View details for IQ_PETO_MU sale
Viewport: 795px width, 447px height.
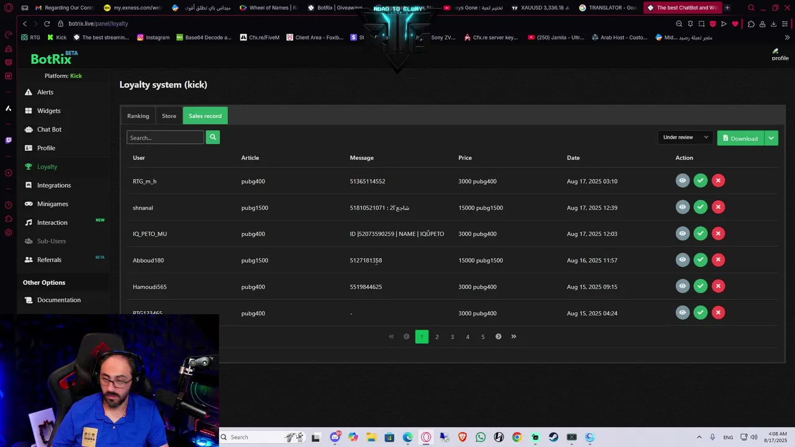pyautogui.click(x=683, y=233)
